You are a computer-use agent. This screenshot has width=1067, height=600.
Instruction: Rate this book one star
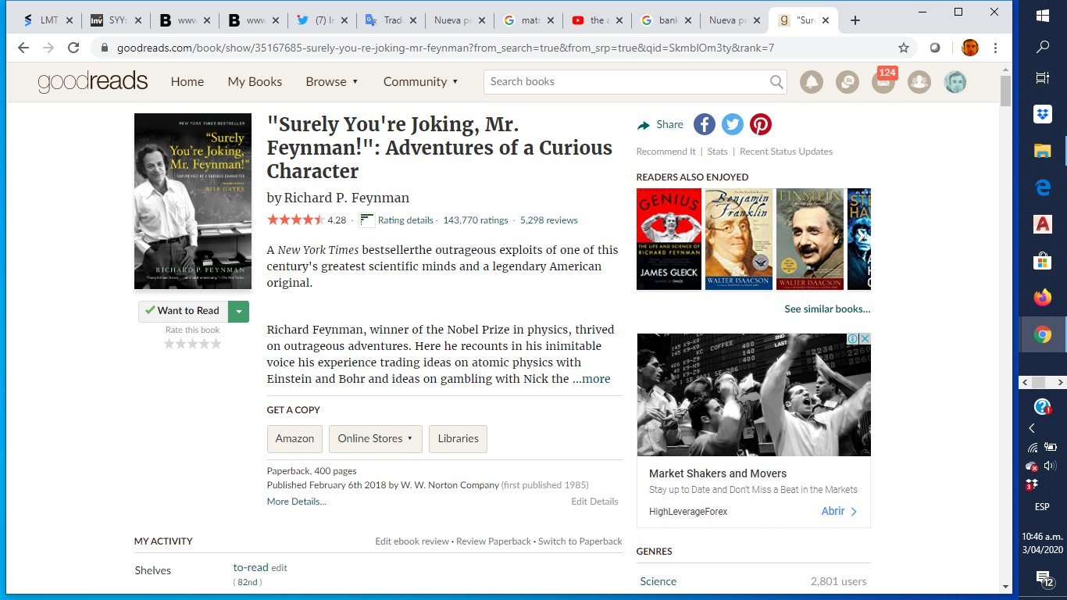pos(169,344)
